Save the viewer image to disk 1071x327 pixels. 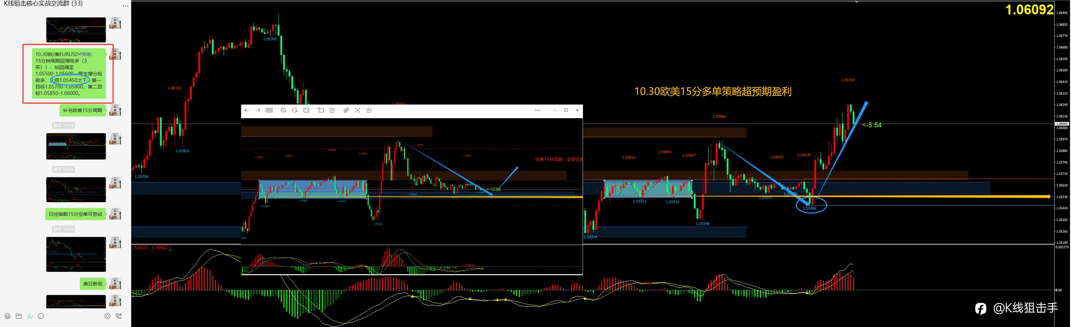tap(369, 110)
